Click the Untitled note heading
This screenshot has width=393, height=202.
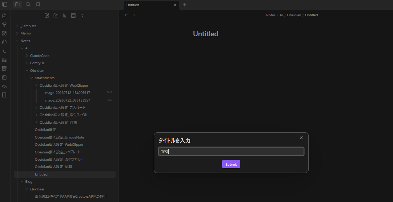(x=205, y=34)
